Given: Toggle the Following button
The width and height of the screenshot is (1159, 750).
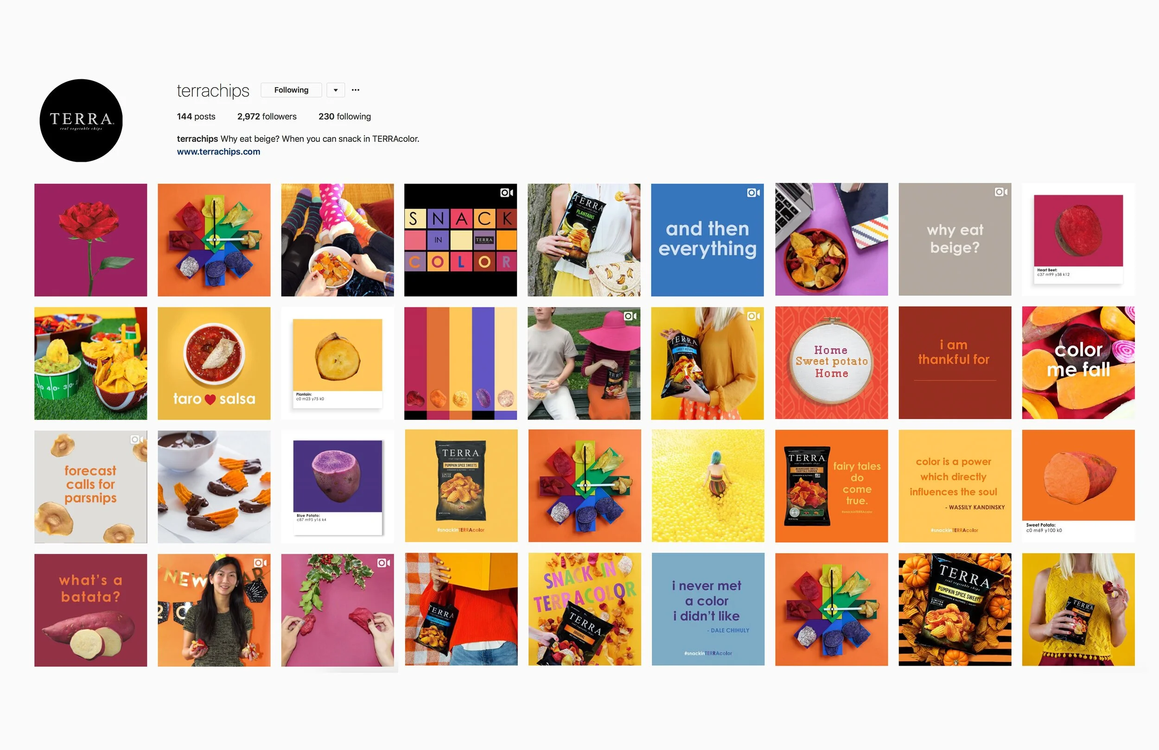Looking at the screenshot, I should (x=291, y=90).
